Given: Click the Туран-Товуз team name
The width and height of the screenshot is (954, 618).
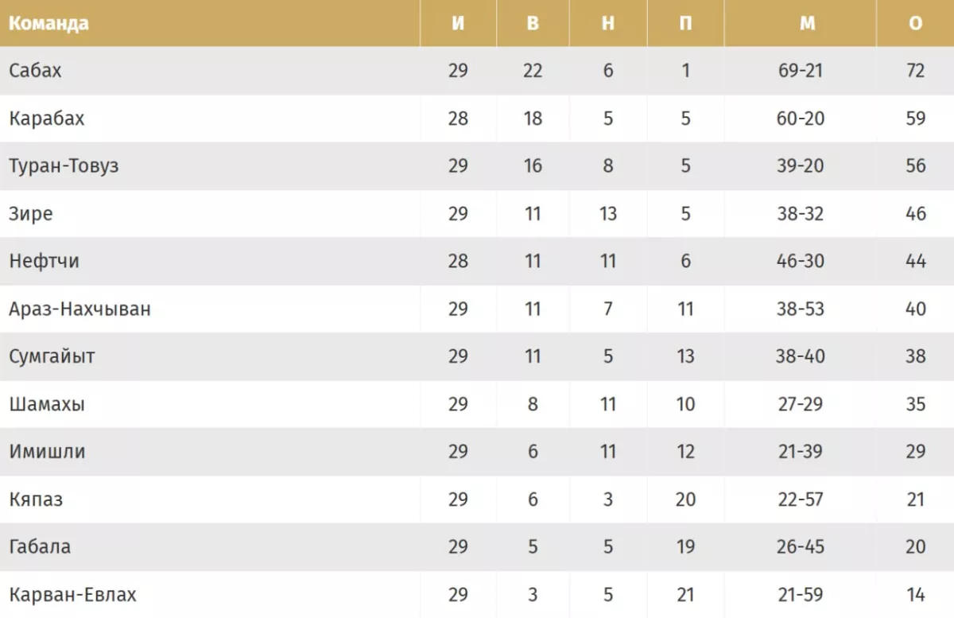Looking at the screenshot, I should [64, 166].
